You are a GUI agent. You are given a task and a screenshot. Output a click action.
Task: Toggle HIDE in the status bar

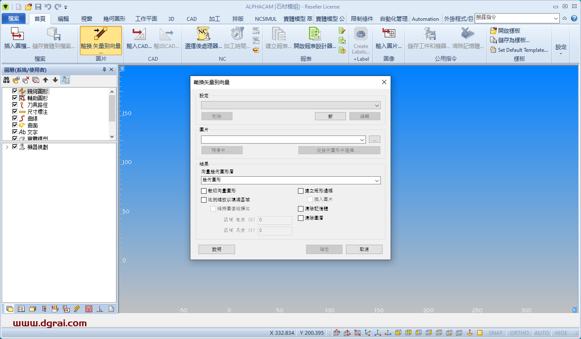[561, 333]
